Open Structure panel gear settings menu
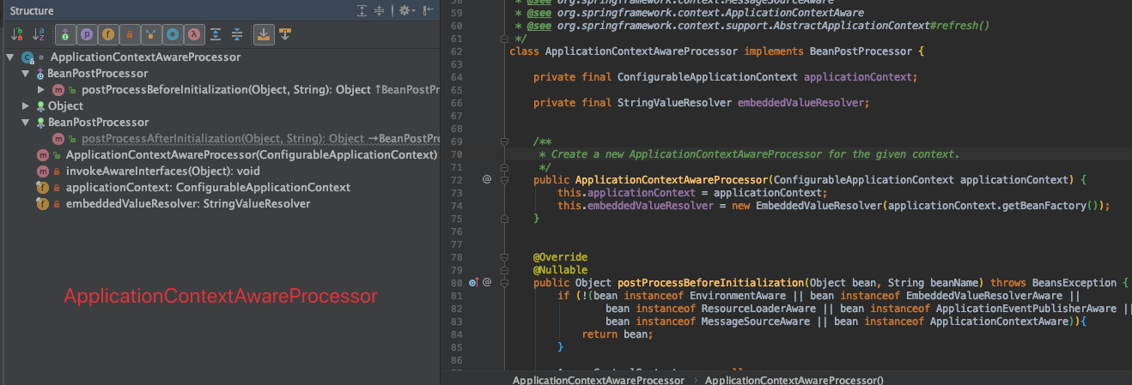1132x385 pixels. (405, 10)
